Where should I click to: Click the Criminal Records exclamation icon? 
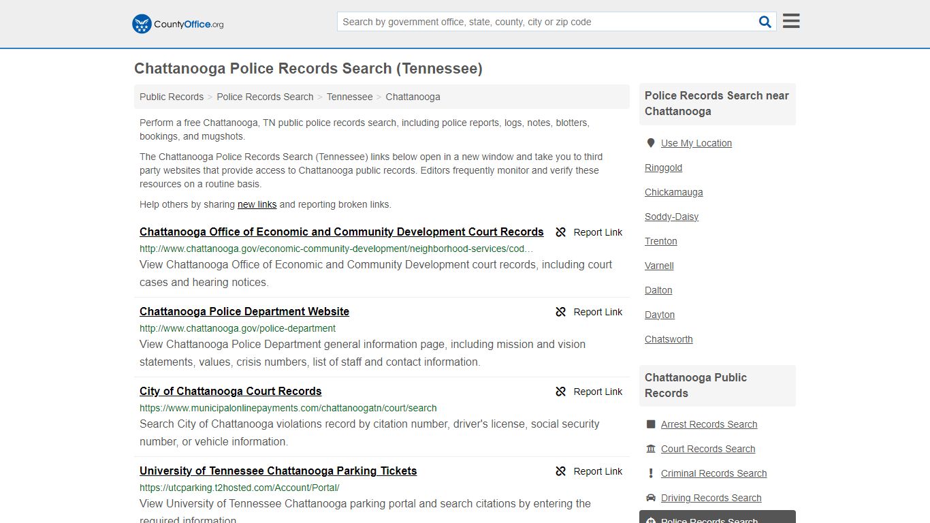click(x=651, y=473)
